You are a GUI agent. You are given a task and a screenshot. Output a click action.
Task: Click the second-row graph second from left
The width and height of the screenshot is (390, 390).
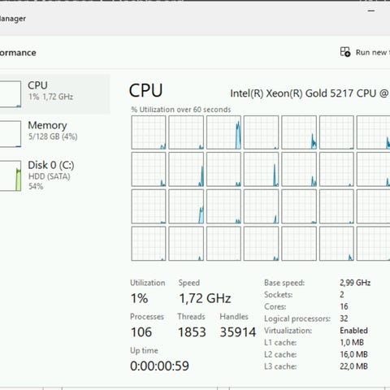click(x=186, y=169)
